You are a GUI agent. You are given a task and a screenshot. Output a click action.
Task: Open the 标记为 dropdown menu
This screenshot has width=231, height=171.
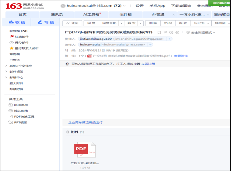[x=200, y=23]
